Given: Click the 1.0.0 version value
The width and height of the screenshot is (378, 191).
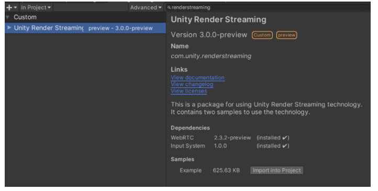Looking at the screenshot, I should click(x=220, y=146).
